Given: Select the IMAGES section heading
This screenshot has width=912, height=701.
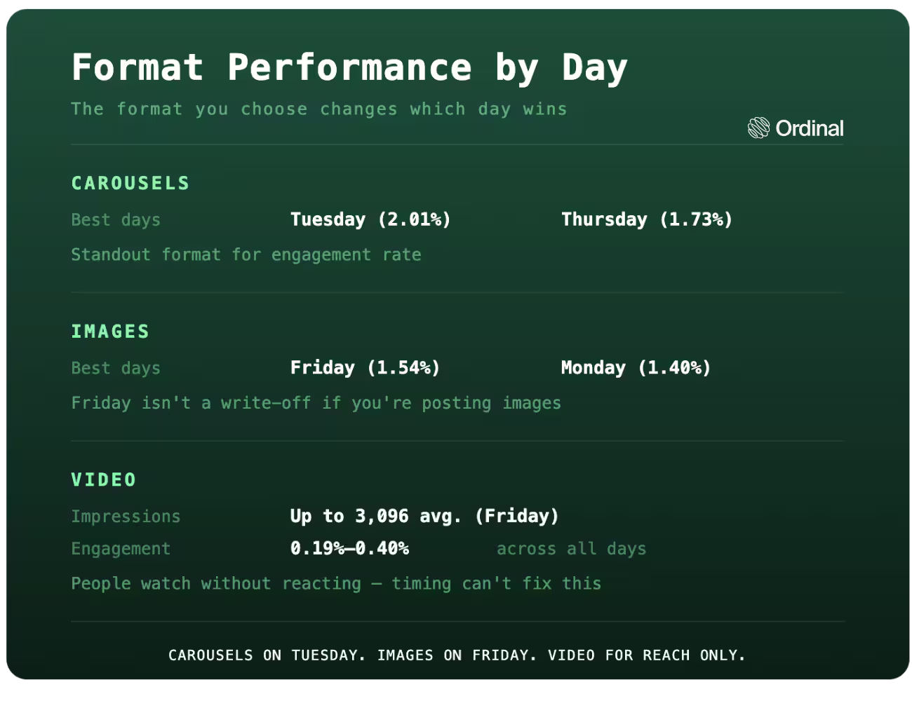Looking at the screenshot, I should [110, 332].
